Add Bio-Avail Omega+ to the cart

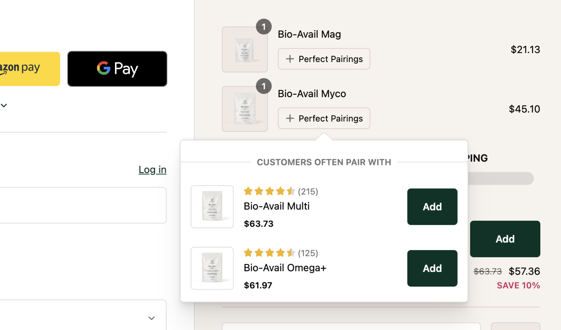432,268
